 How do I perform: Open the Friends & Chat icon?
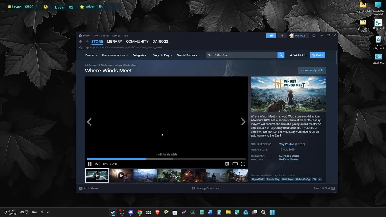pos(333,188)
